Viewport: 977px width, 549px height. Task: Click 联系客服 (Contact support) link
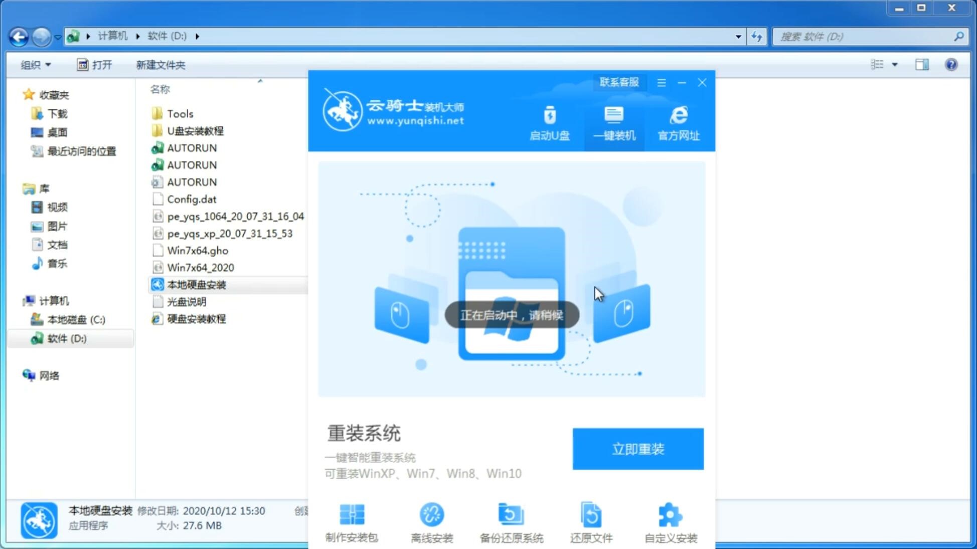pyautogui.click(x=618, y=82)
